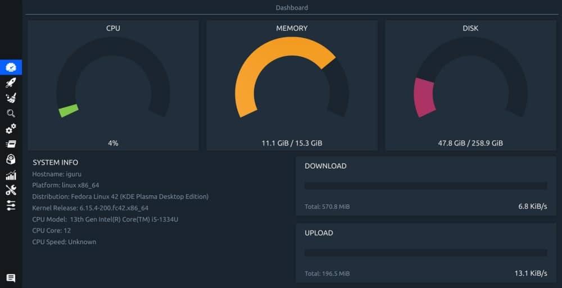This screenshot has height=288, width=562.
Task: Click the Upload progress bar
Action: [x=425, y=253]
